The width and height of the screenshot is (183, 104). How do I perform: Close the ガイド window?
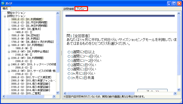tap(179, 4)
